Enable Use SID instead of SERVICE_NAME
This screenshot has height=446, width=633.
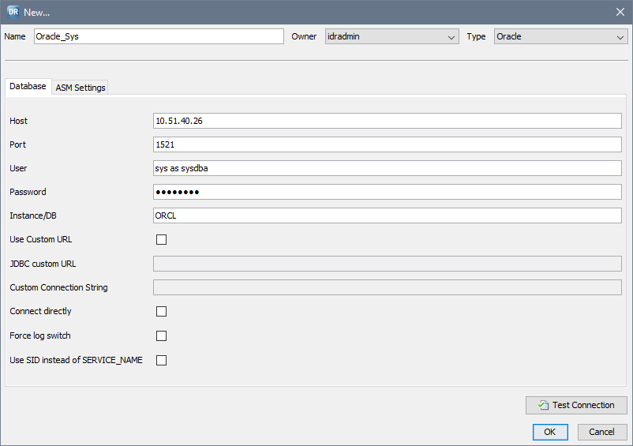click(x=162, y=361)
